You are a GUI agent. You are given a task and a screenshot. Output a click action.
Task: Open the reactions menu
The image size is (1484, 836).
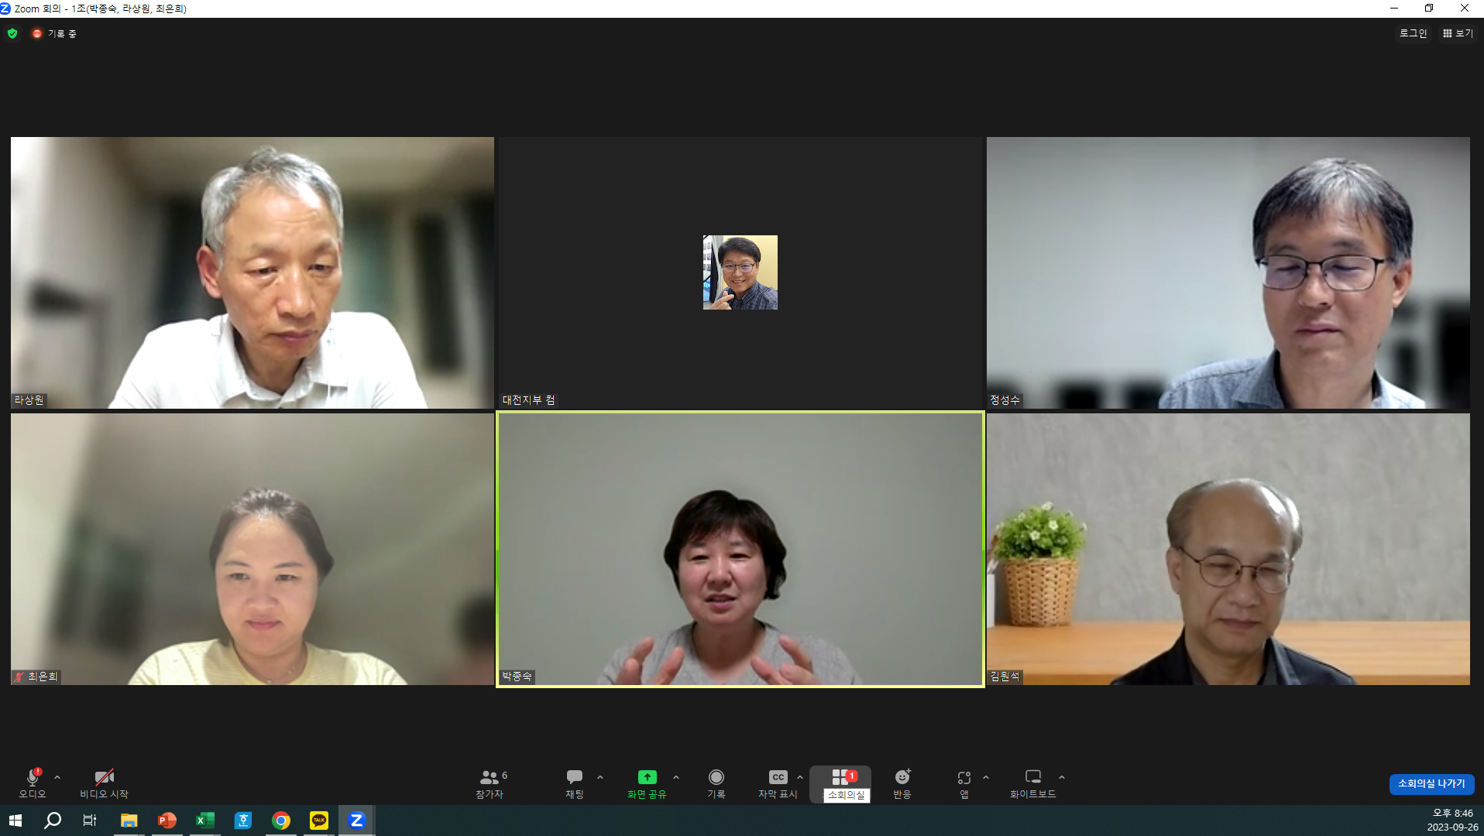click(x=902, y=783)
